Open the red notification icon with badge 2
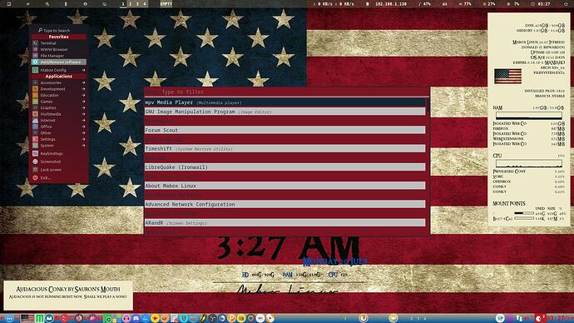The image size is (574, 323). click(541, 318)
